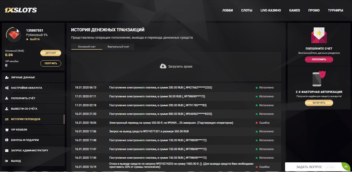The width and height of the screenshot is (352, 172).
Task: Open ЗАПРОС АДМИНИСТРАТОРУ sidebar section
Action: tap(33, 151)
